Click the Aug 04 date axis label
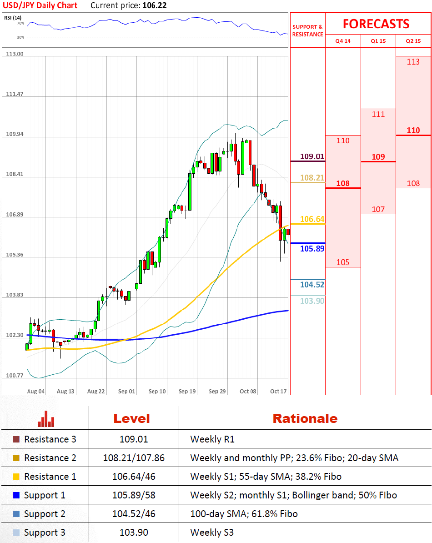The width and height of the screenshot is (432, 543). pyautogui.click(x=35, y=391)
